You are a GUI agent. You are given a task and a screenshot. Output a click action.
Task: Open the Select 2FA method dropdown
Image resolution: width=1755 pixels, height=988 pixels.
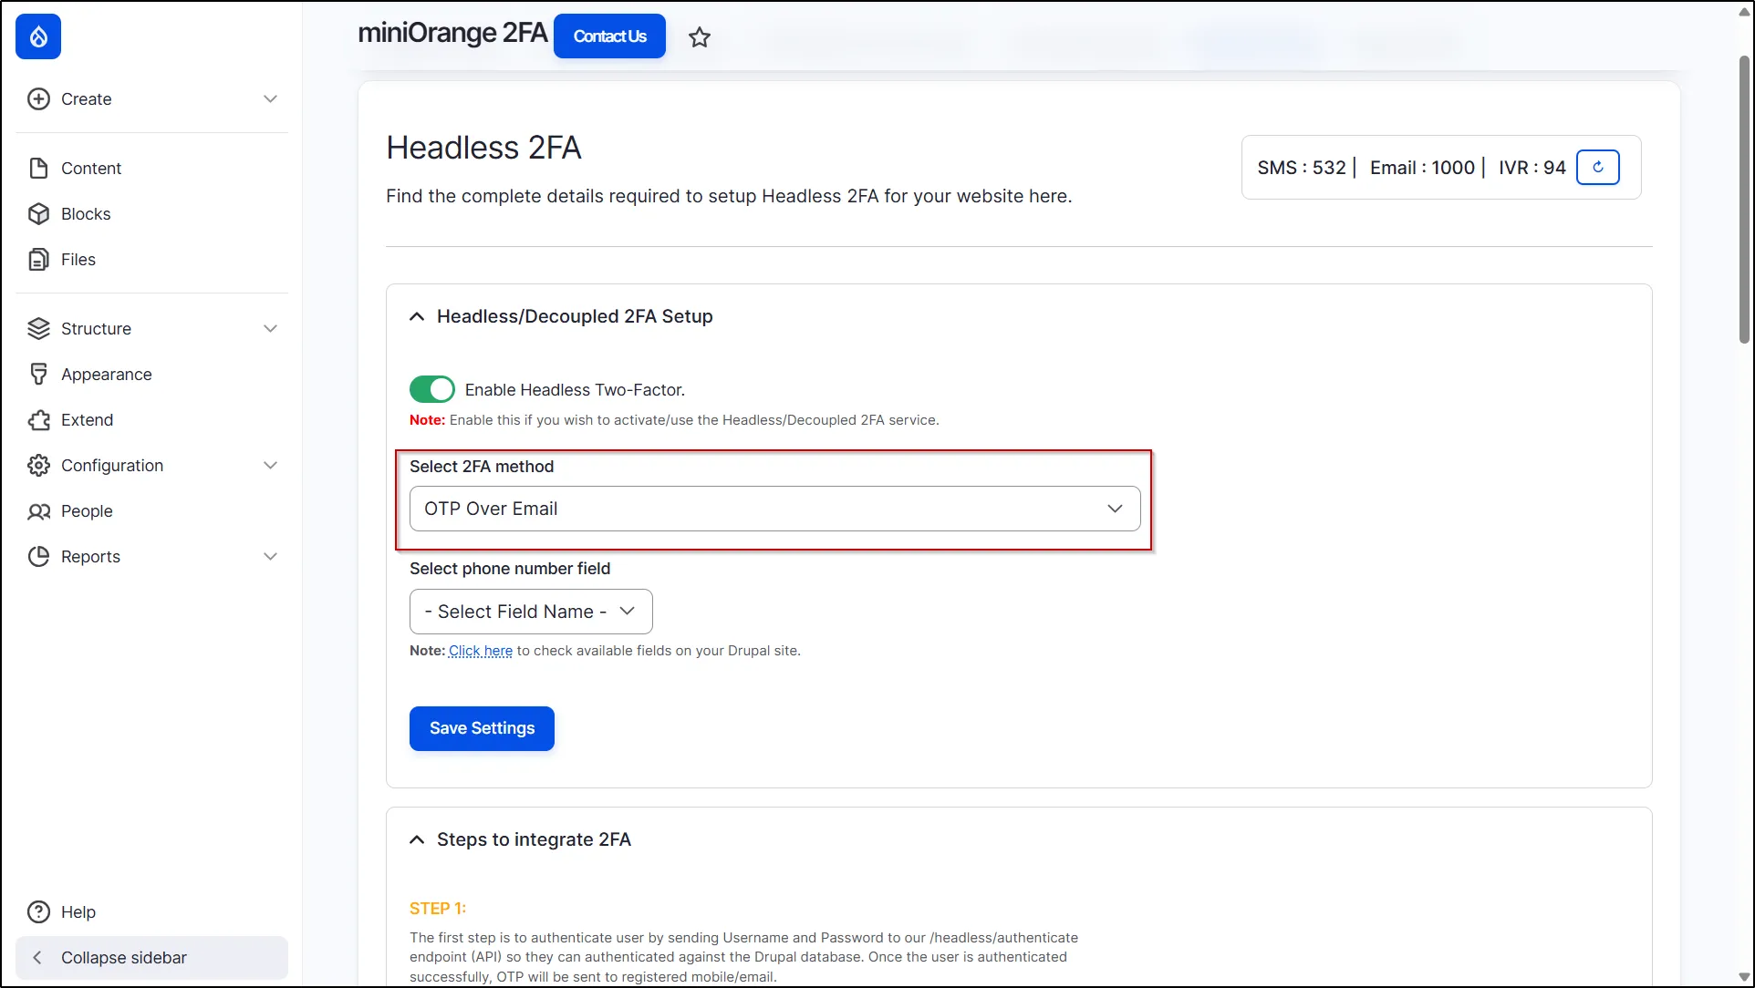tap(775, 509)
